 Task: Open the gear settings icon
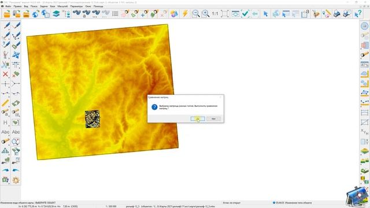click(x=16, y=180)
